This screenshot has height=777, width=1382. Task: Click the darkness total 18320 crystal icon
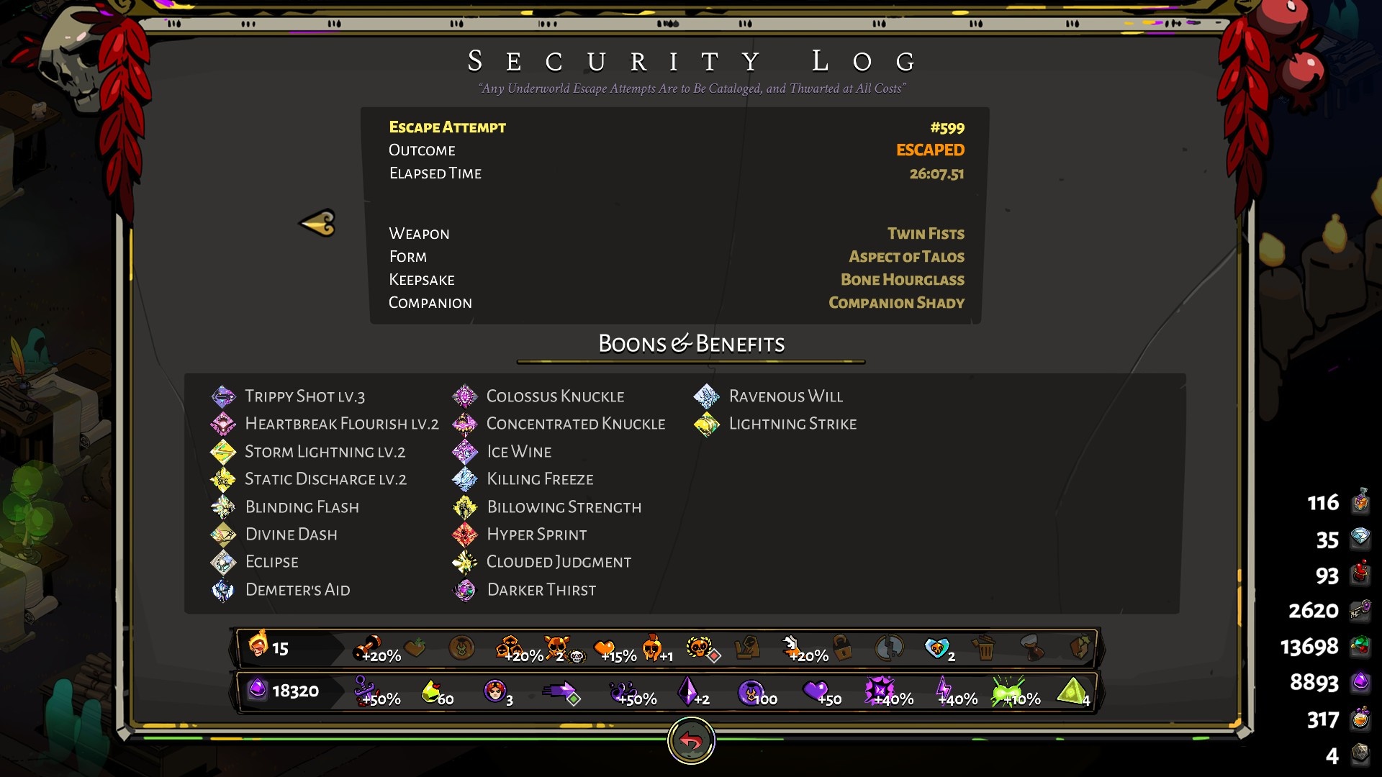click(257, 690)
